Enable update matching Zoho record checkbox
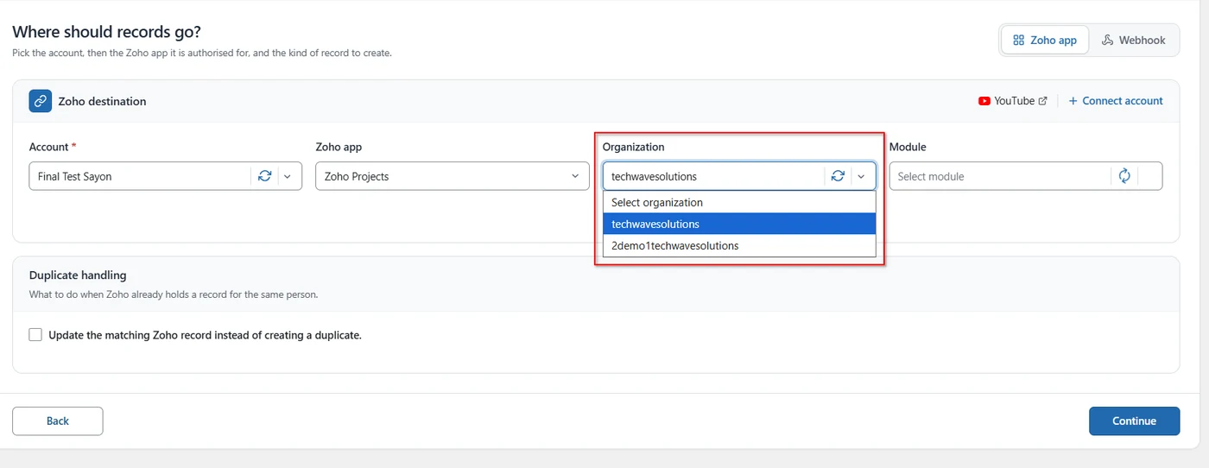Screen dimensions: 1209x468 coord(35,335)
